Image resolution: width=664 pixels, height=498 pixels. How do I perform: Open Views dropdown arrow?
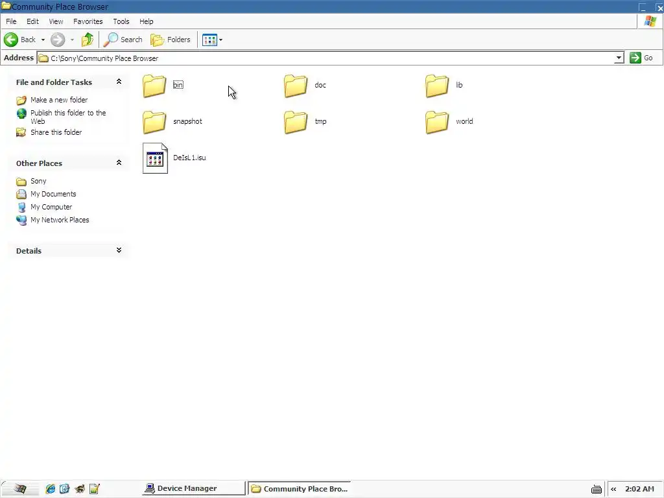click(220, 40)
